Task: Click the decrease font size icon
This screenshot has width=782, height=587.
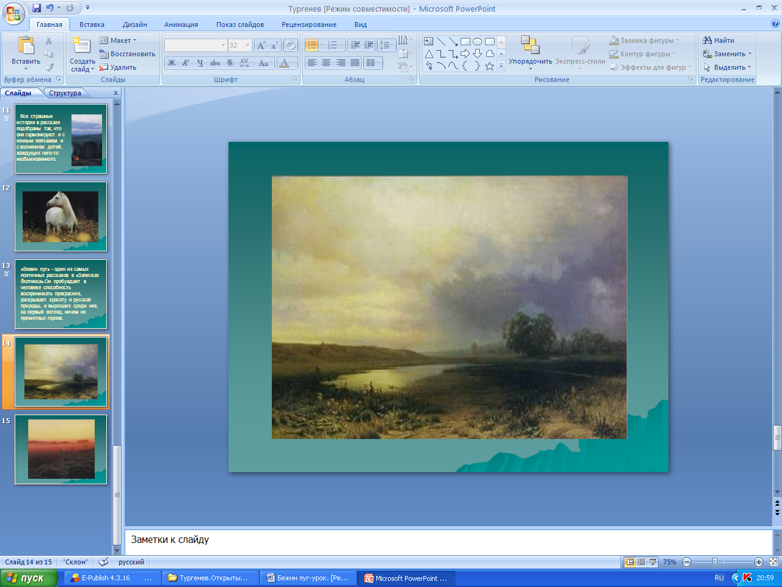Action: [x=274, y=45]
